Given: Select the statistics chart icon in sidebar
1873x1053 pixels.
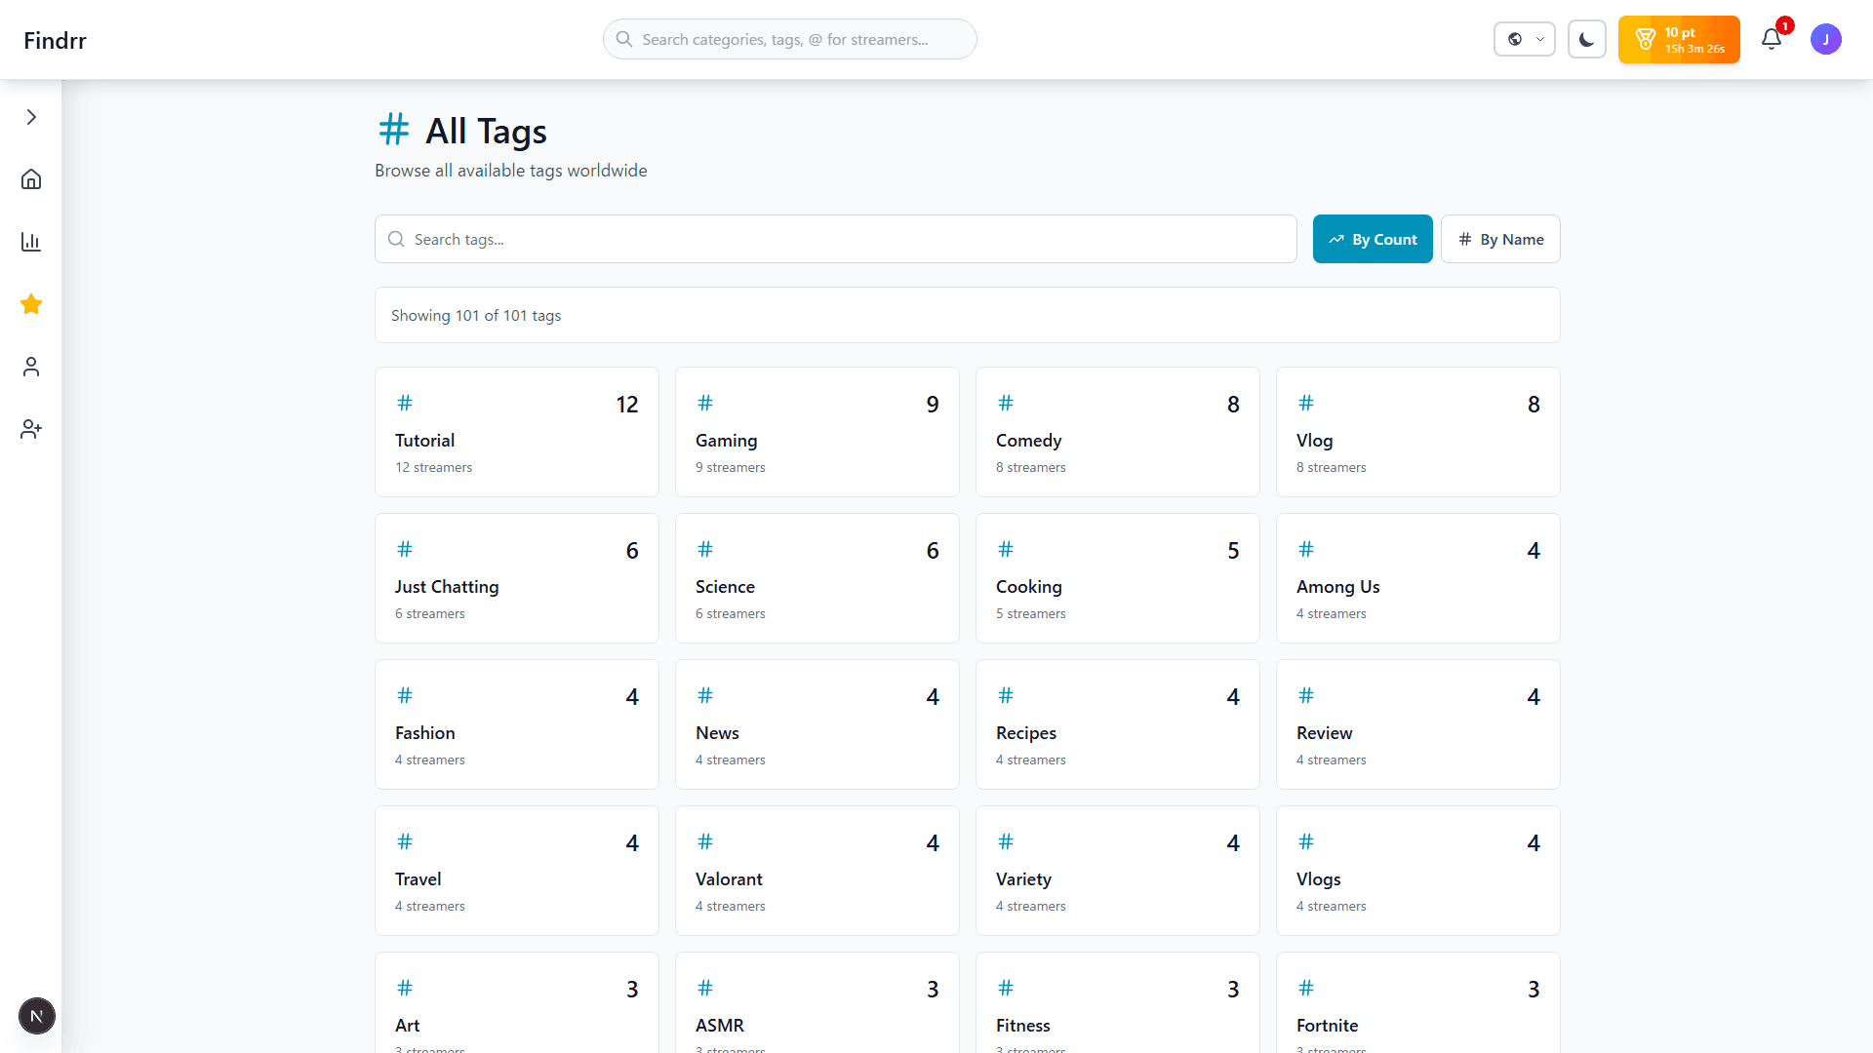Looking at the screenshot, I should 30,242.
